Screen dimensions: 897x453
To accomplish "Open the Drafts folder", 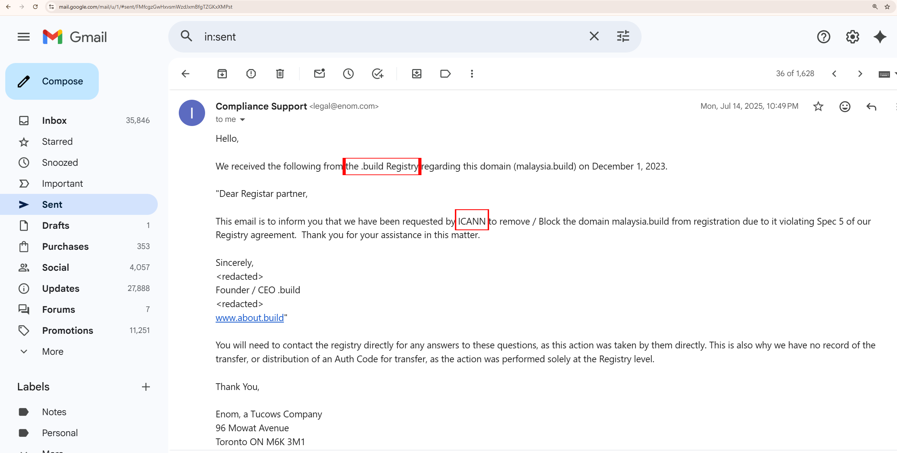I will (79, 225).
